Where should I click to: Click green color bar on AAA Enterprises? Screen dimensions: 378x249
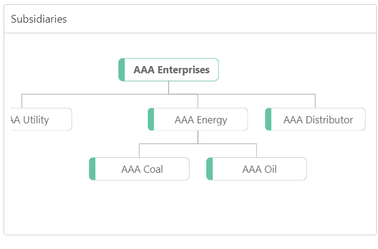point(122,70)
